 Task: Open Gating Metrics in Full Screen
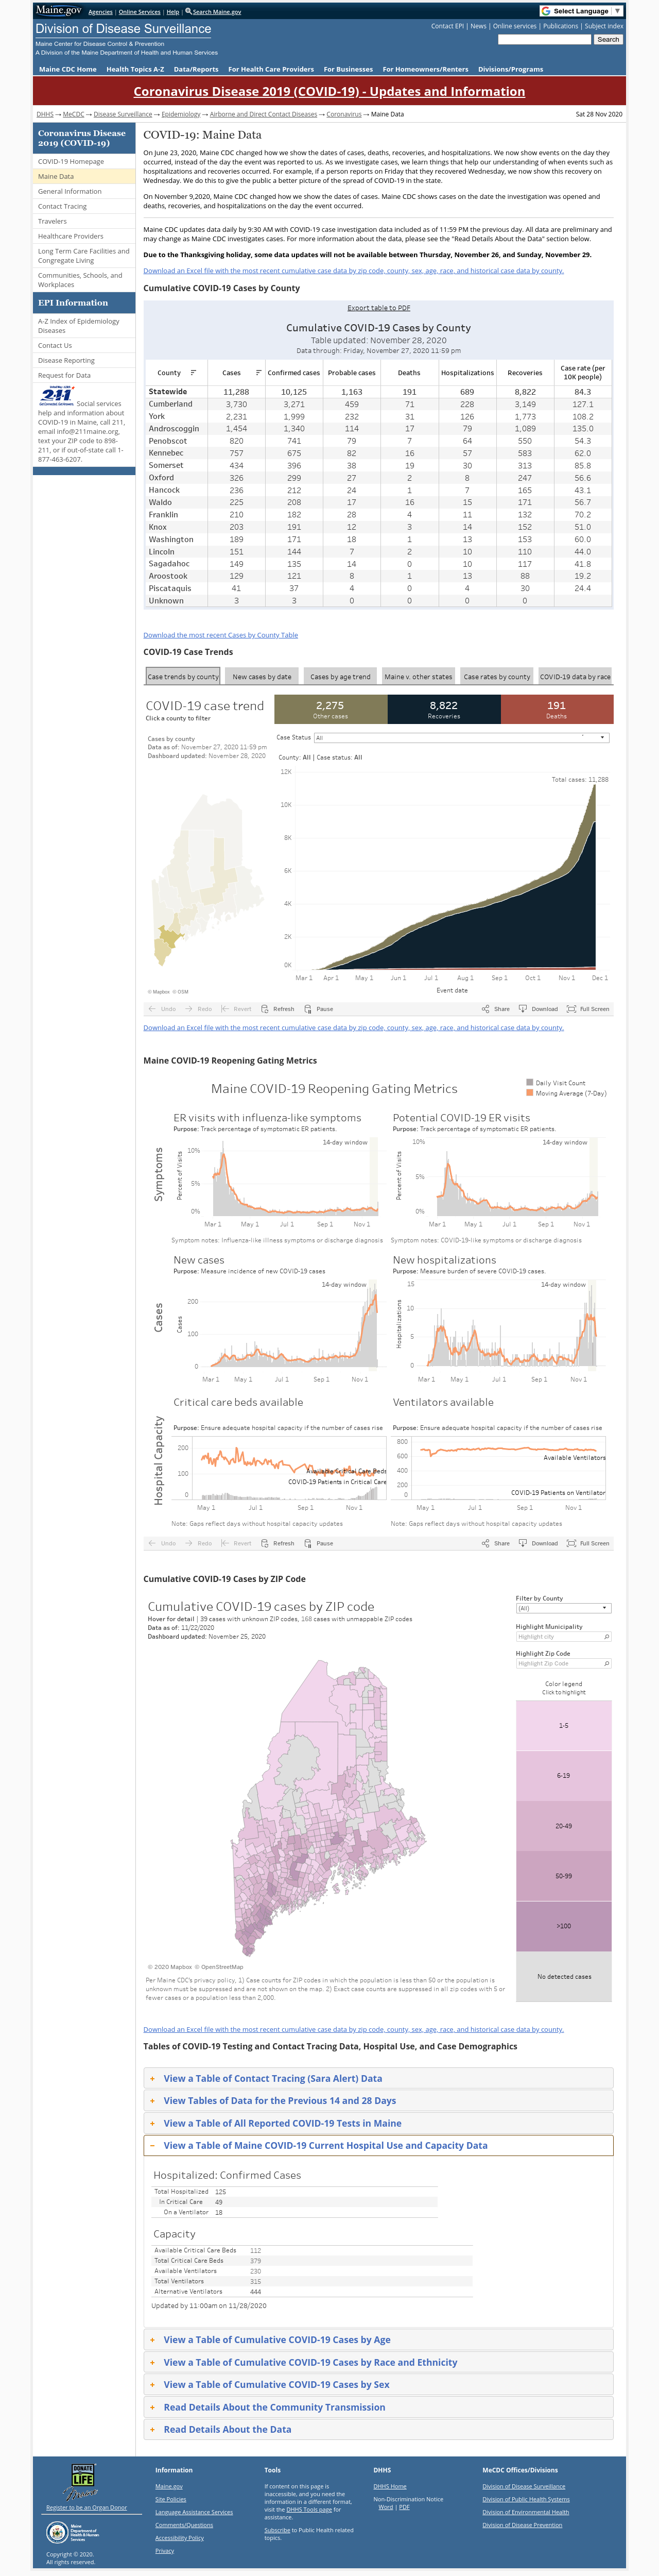[x=588, y=1543]
